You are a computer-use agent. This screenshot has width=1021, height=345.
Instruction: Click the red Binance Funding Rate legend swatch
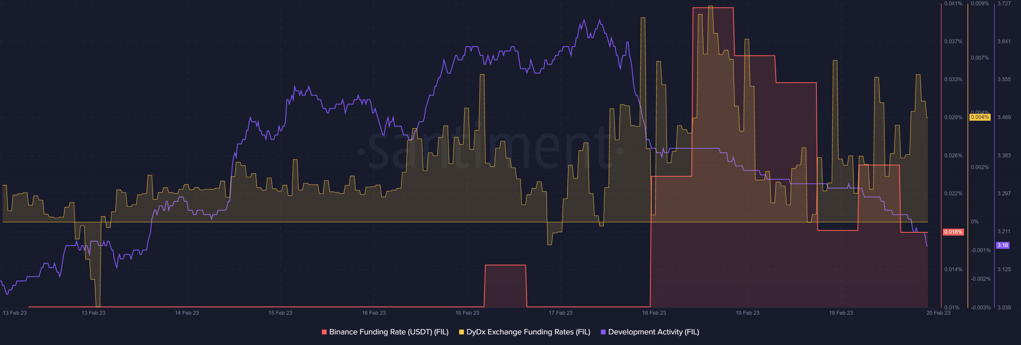[324, 332]
